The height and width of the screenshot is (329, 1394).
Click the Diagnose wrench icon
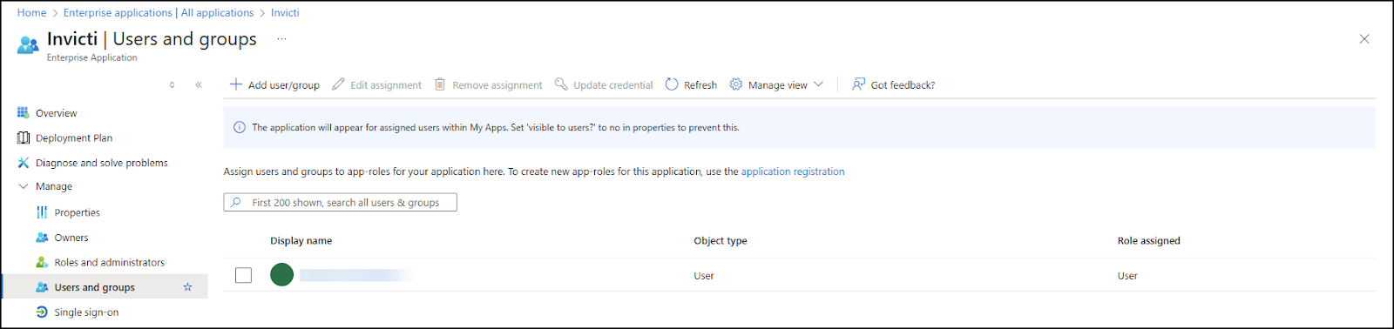point(24,163)
